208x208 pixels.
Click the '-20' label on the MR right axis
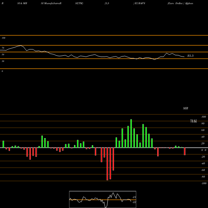[x=203, y=157]
